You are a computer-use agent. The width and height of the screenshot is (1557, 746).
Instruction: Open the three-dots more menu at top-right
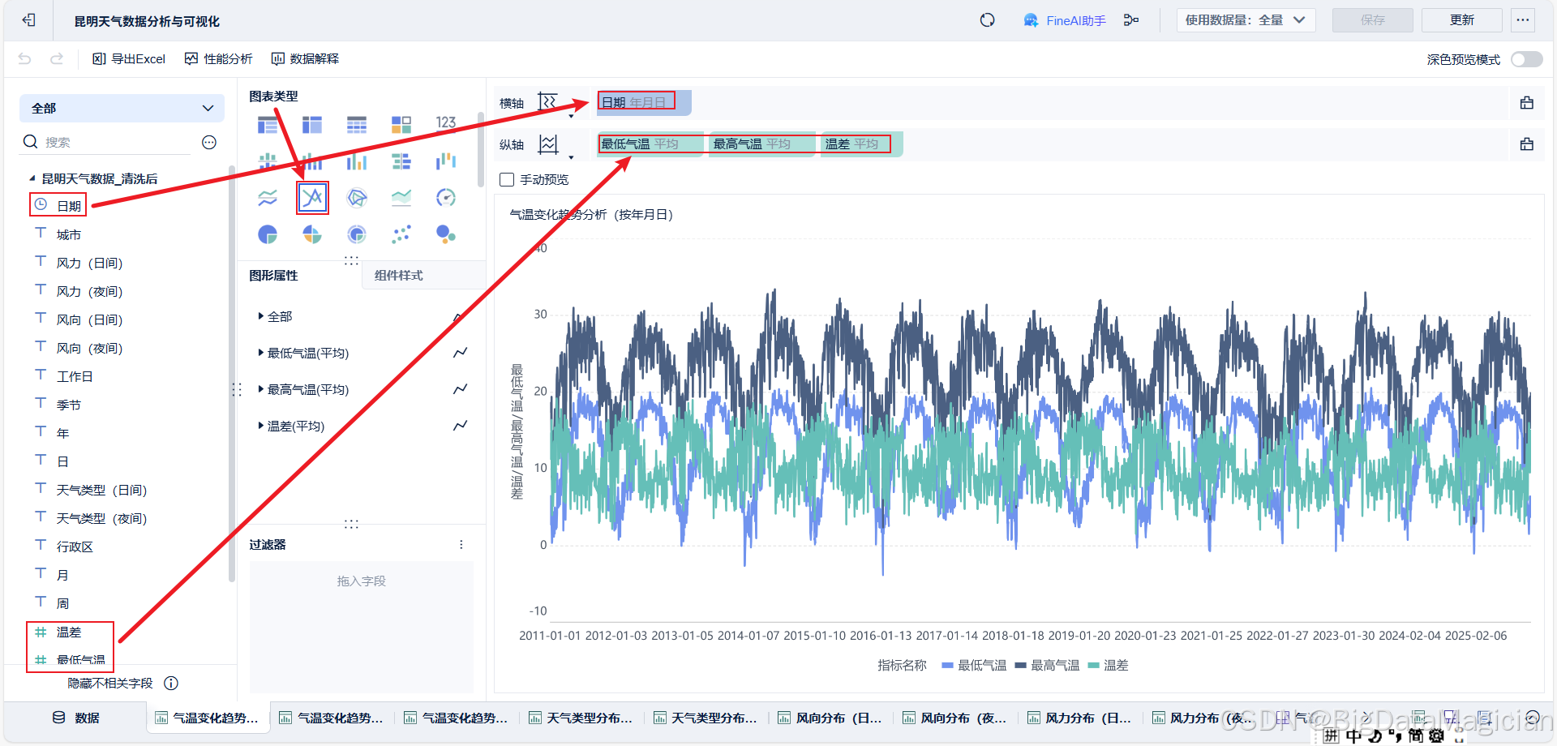pyautogui.click(x=1523, y=20)
